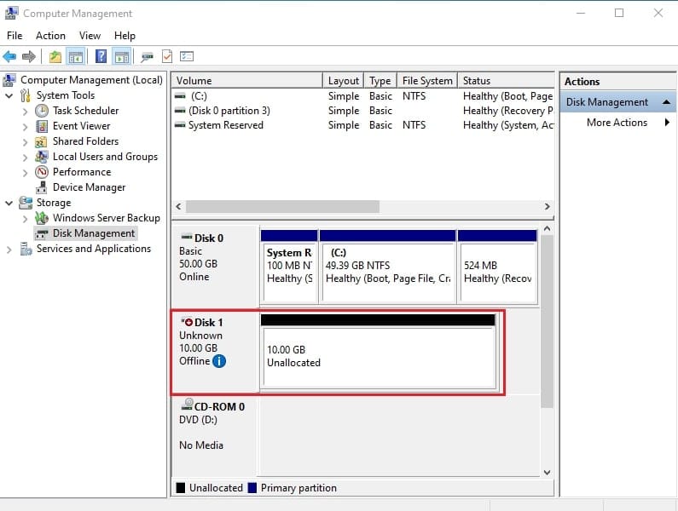Open the Help menu

pyautogui.click(x=125, y=36)
